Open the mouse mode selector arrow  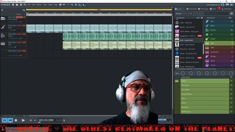tap(84, 5)
